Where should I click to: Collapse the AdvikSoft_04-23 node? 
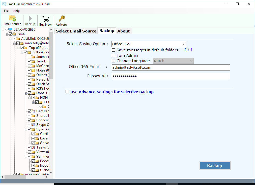pyautogui.click(x=11, y=39)
